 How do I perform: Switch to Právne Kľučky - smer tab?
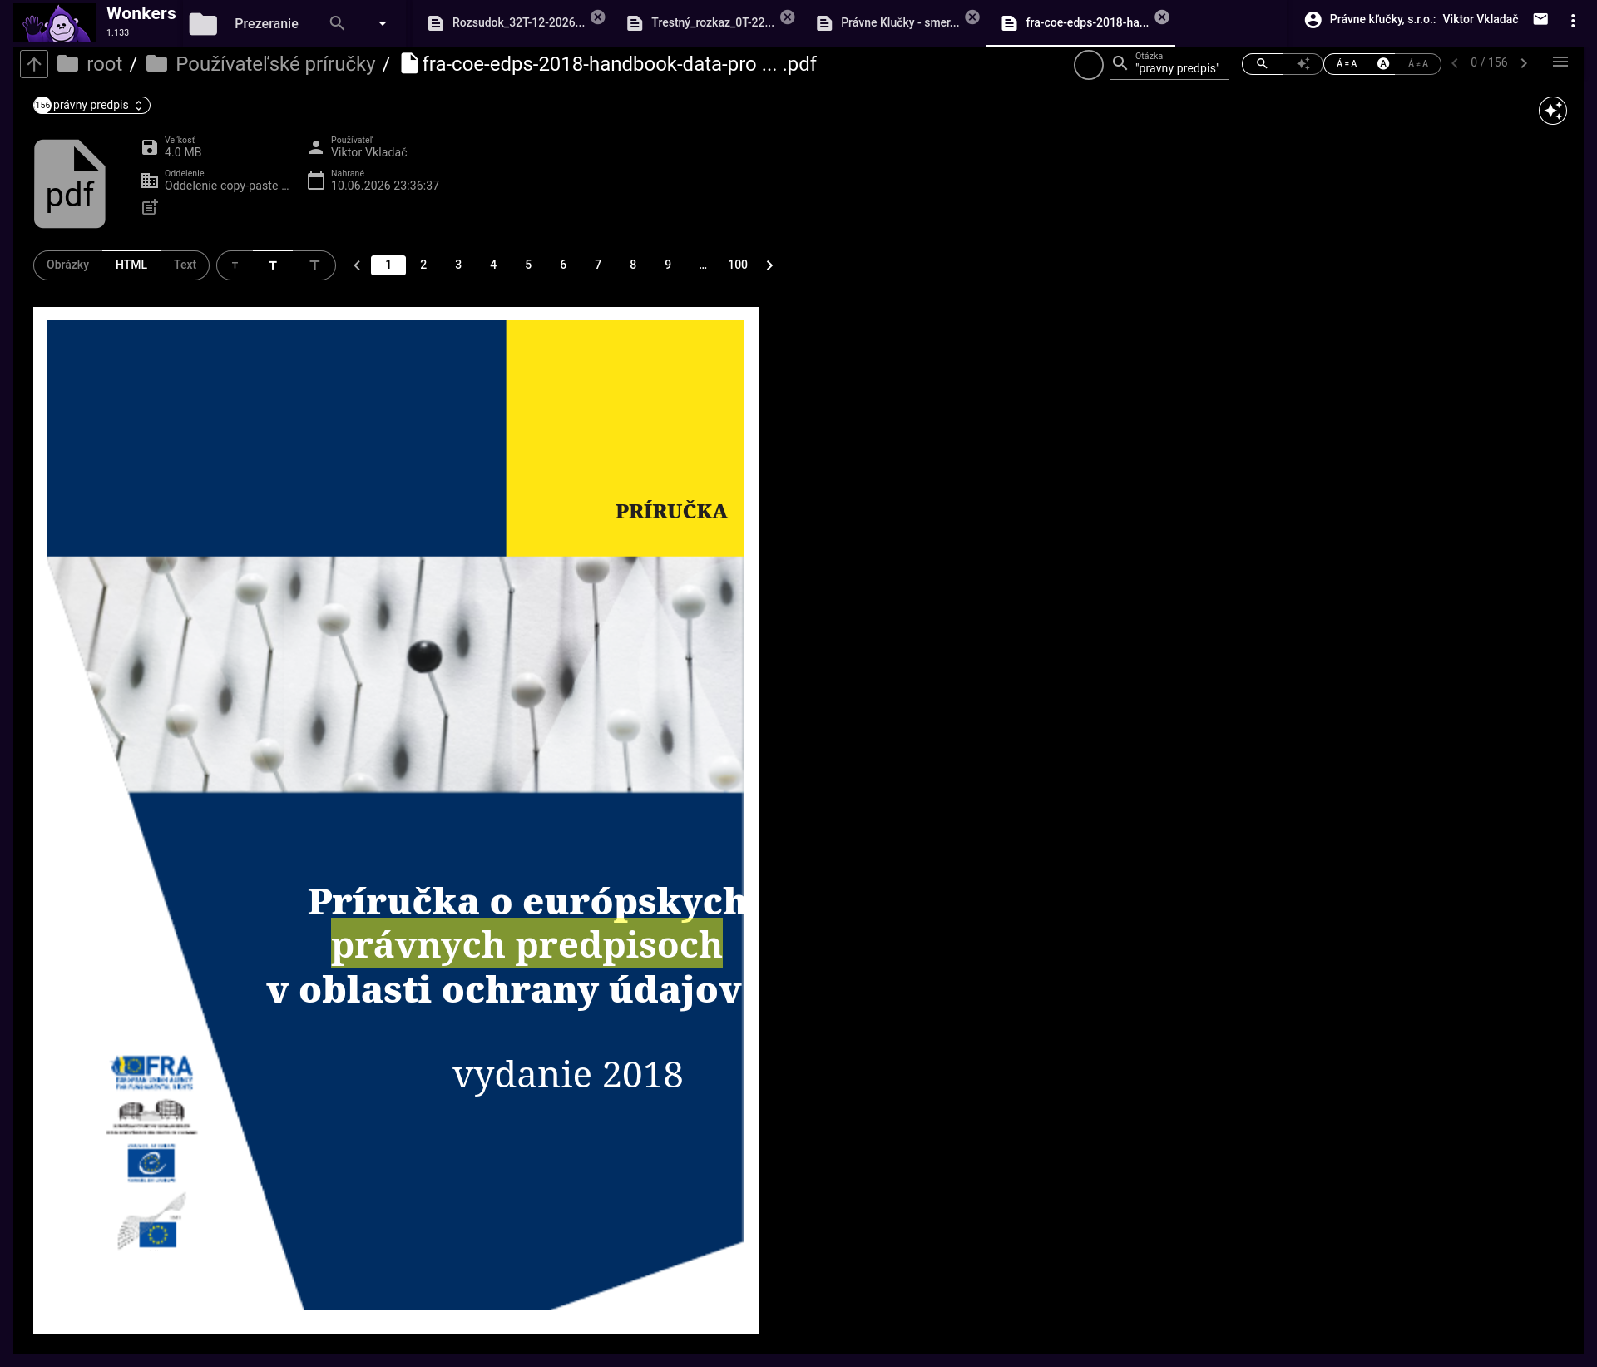tap(888, 22)
